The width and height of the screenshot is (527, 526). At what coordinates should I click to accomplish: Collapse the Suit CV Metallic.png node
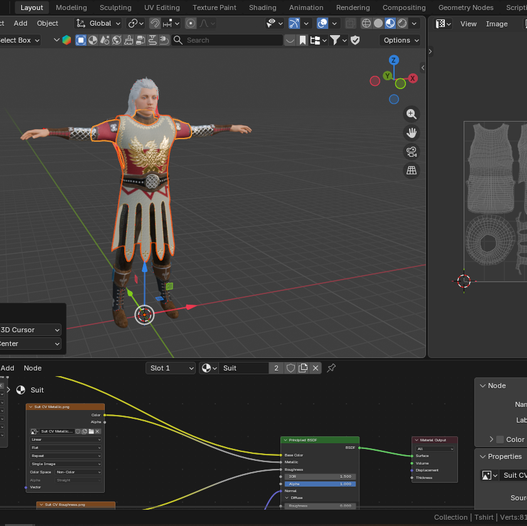31,407
